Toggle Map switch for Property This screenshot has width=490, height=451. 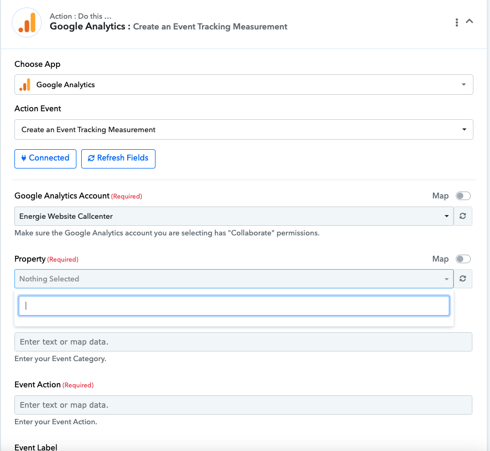pos(463,259)
